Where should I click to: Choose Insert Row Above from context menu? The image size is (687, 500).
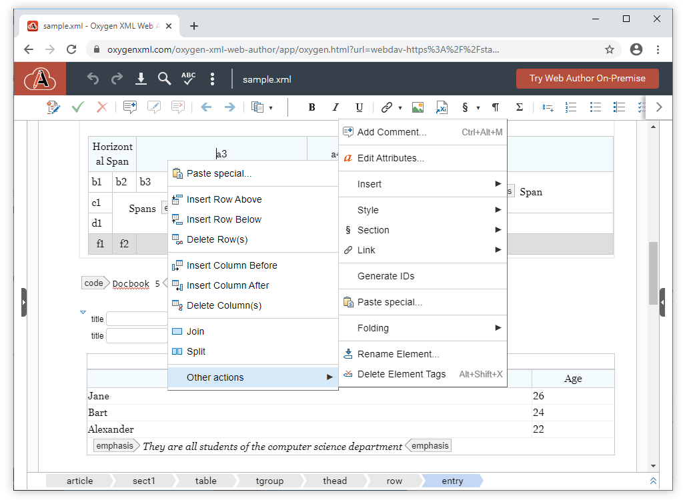(x=253, y=199)
